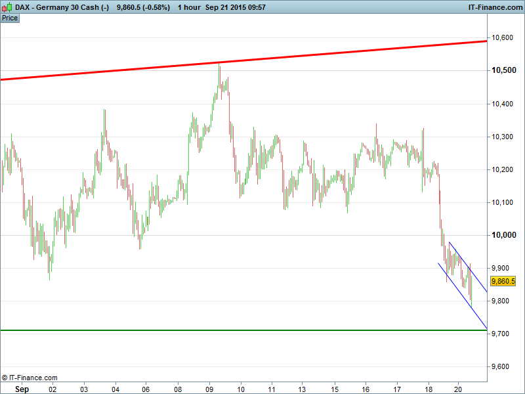The height and width of the screenshot is (394, 525).
Task: Click the 02 date marker on time axis
Action: pyautogui.click(x=53, y=389)
